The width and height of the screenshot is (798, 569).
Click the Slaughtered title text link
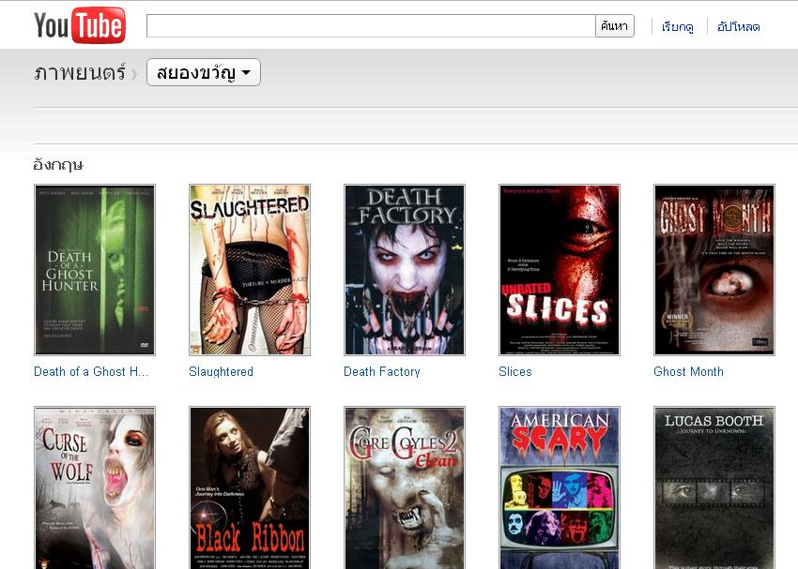[x=221, y=372]
